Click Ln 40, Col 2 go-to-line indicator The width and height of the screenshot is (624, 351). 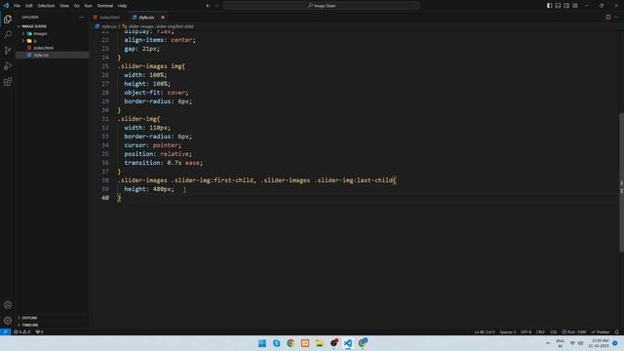click(x=485, y=331)
